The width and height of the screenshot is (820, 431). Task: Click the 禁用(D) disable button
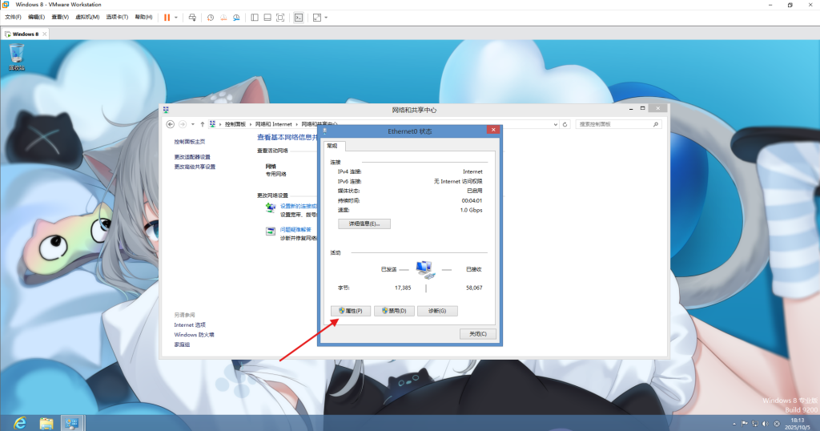point(394,311)
